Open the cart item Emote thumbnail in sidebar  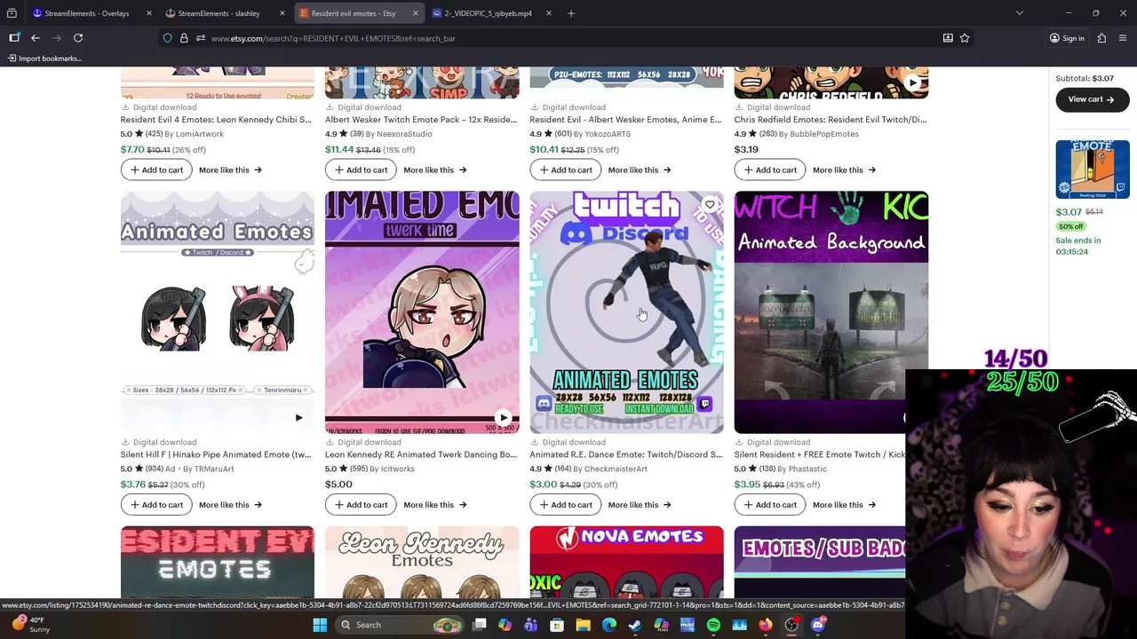pyautogui.click(x=1093, y=169)
